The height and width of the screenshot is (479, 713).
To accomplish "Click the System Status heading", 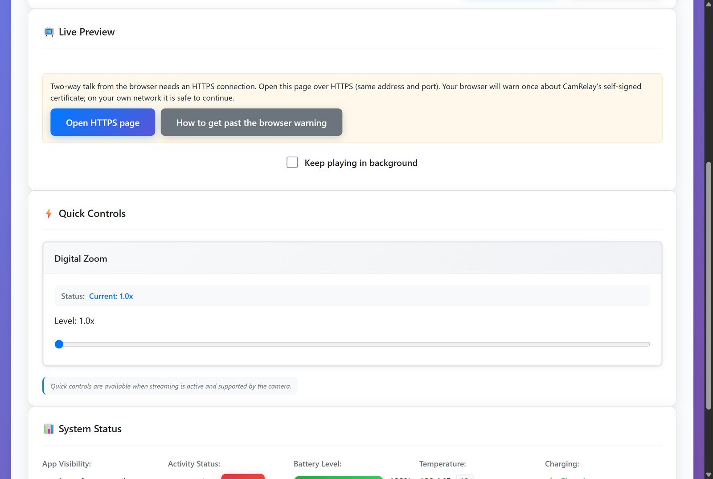I will click(90, 429).
